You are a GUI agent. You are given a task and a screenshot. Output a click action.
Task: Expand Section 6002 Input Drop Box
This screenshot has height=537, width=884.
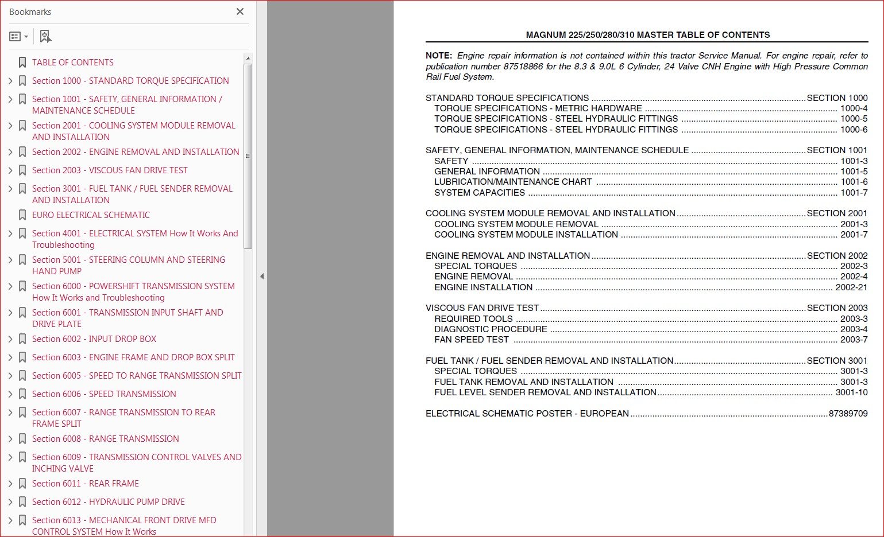coord(10,339)
